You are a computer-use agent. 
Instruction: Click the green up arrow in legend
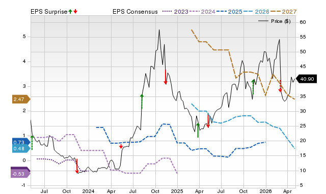[x=70, y=11]
